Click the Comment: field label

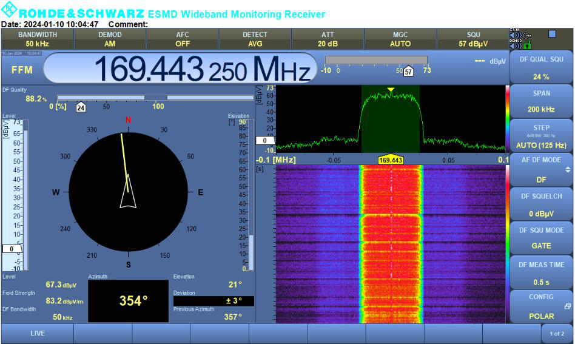click(128, 24)
